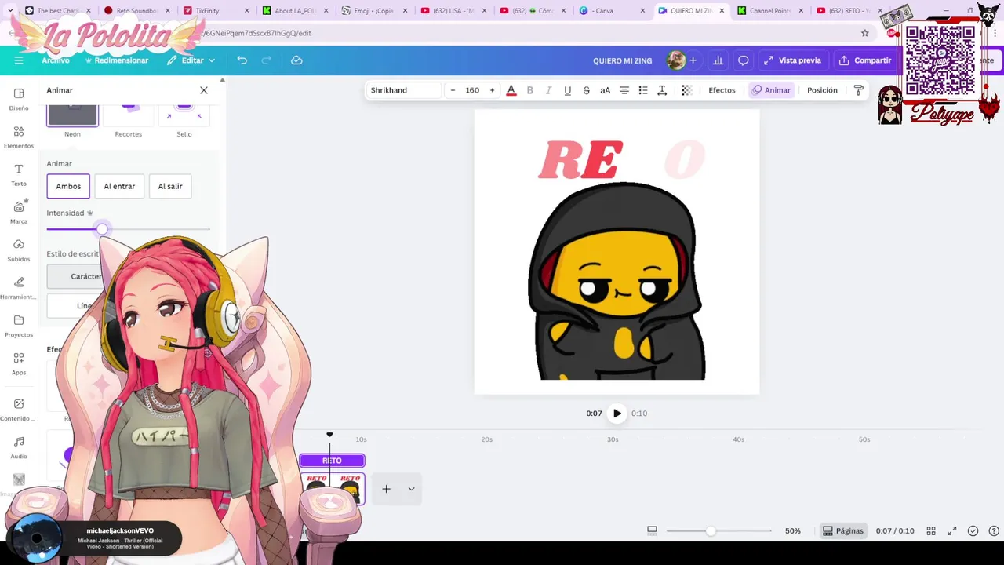The height and width of the screenshot is (565, 1004).
Task: Open the help question mark
Action: 994,531
